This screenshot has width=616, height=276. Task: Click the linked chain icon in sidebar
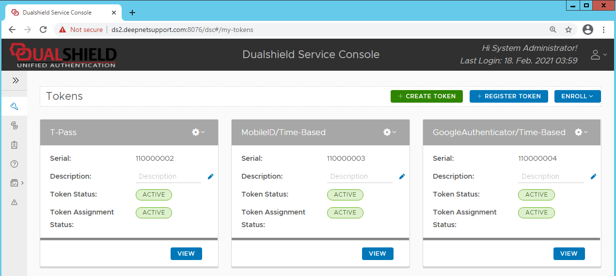coord(14,126)
